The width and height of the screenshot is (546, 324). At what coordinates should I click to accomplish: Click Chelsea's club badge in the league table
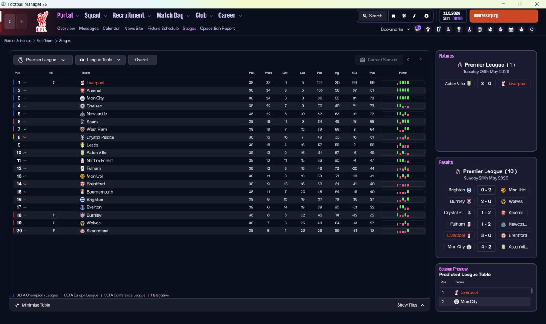tap(82, 106)
